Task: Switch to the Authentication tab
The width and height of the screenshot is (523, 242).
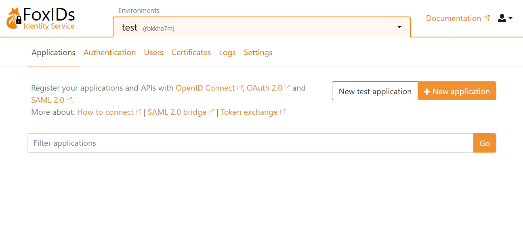Action: tap(109, 53)
